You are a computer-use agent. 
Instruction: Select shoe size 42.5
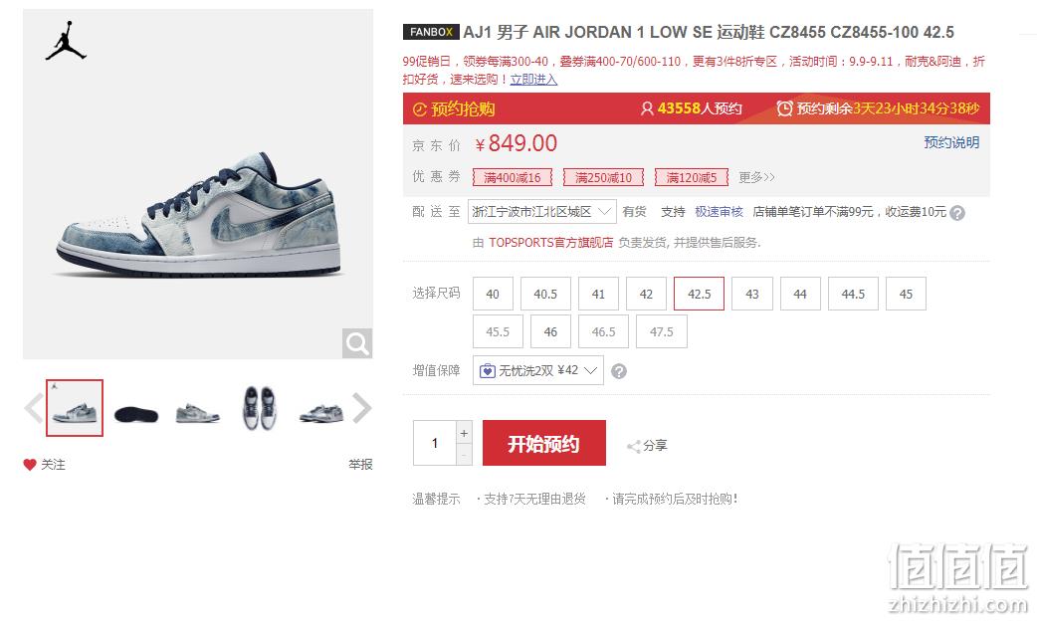699,294
